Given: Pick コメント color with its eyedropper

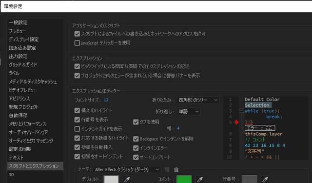Looking at the screenshot, I should 200,180.
